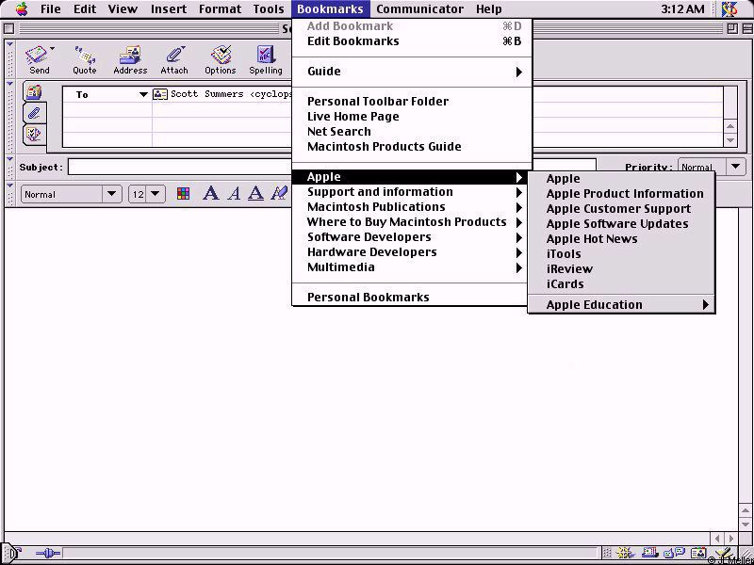Open the To recipient type dropdown
754x565 pixels.
point(143,95)
